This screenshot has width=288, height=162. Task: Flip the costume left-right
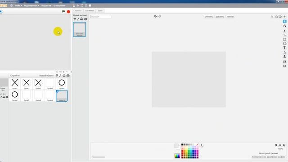click(276, 17)
